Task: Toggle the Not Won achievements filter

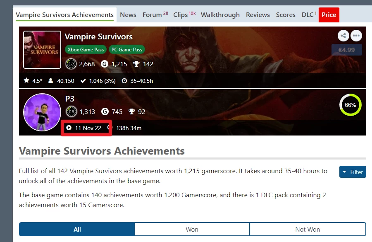Action: pyautogui.click(x=308, y=229)
